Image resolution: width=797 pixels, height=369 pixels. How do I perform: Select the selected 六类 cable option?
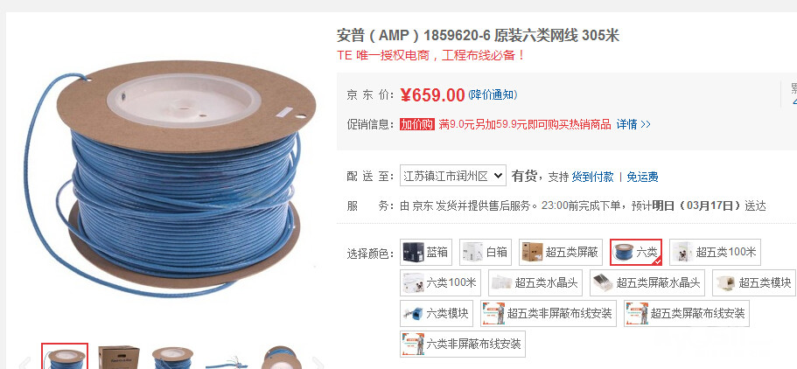[x=636, y=252]
